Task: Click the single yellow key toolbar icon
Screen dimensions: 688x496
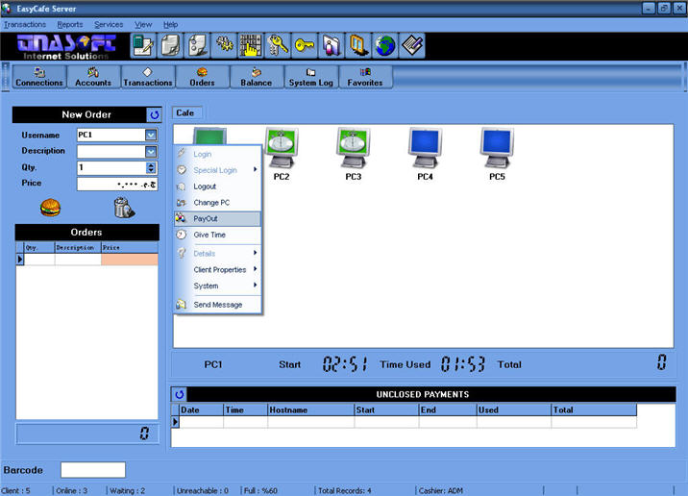Action: click(x=304, y=45)
